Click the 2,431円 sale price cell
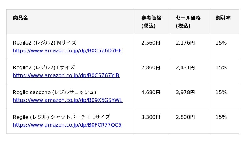Viewport: 251px width, 143px height. click(x=185, y=67)
